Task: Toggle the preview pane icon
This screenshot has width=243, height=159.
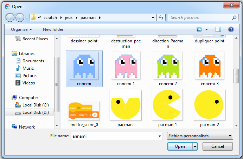Action: (x=218, y=29)
